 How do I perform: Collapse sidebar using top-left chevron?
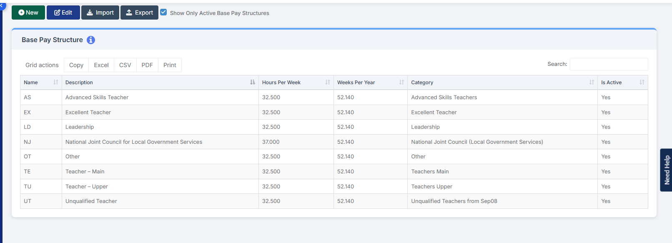[x=2, y=5]
